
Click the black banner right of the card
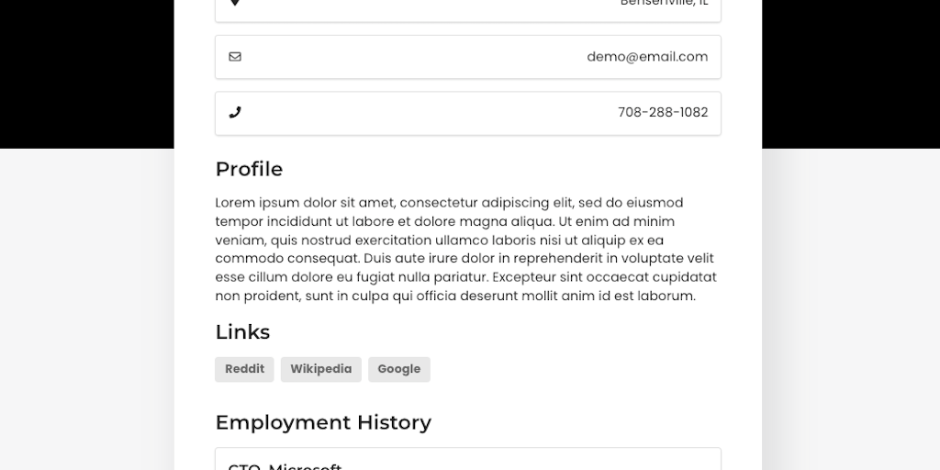point(851,73)
